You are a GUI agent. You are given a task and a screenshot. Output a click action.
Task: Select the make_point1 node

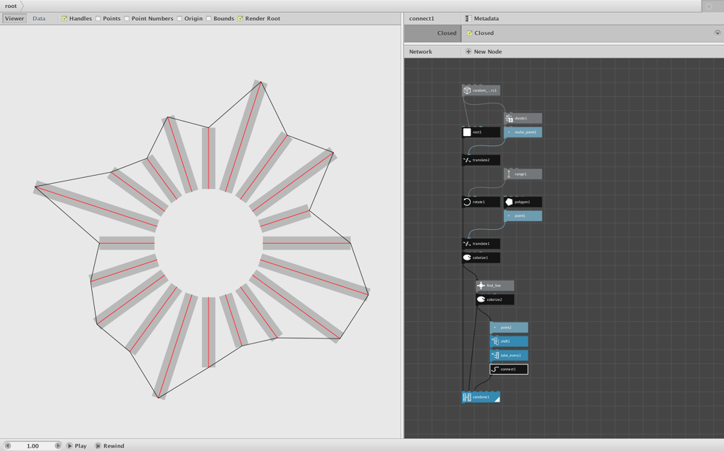click(x=523, y=132)
